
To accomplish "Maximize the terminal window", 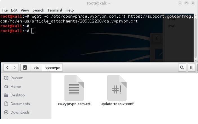I will point(186,3).
